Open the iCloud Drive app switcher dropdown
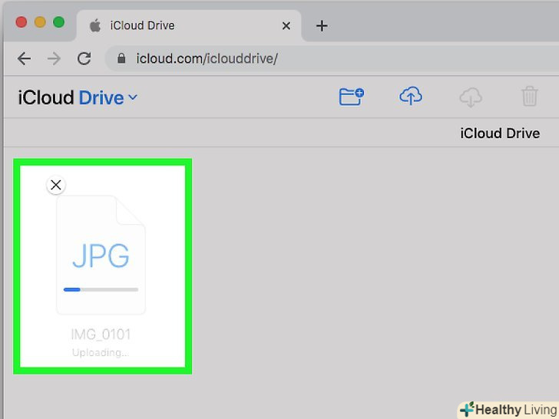Viewport: 559px width, 419px height. pyautogui.click(x=133, y=97)
